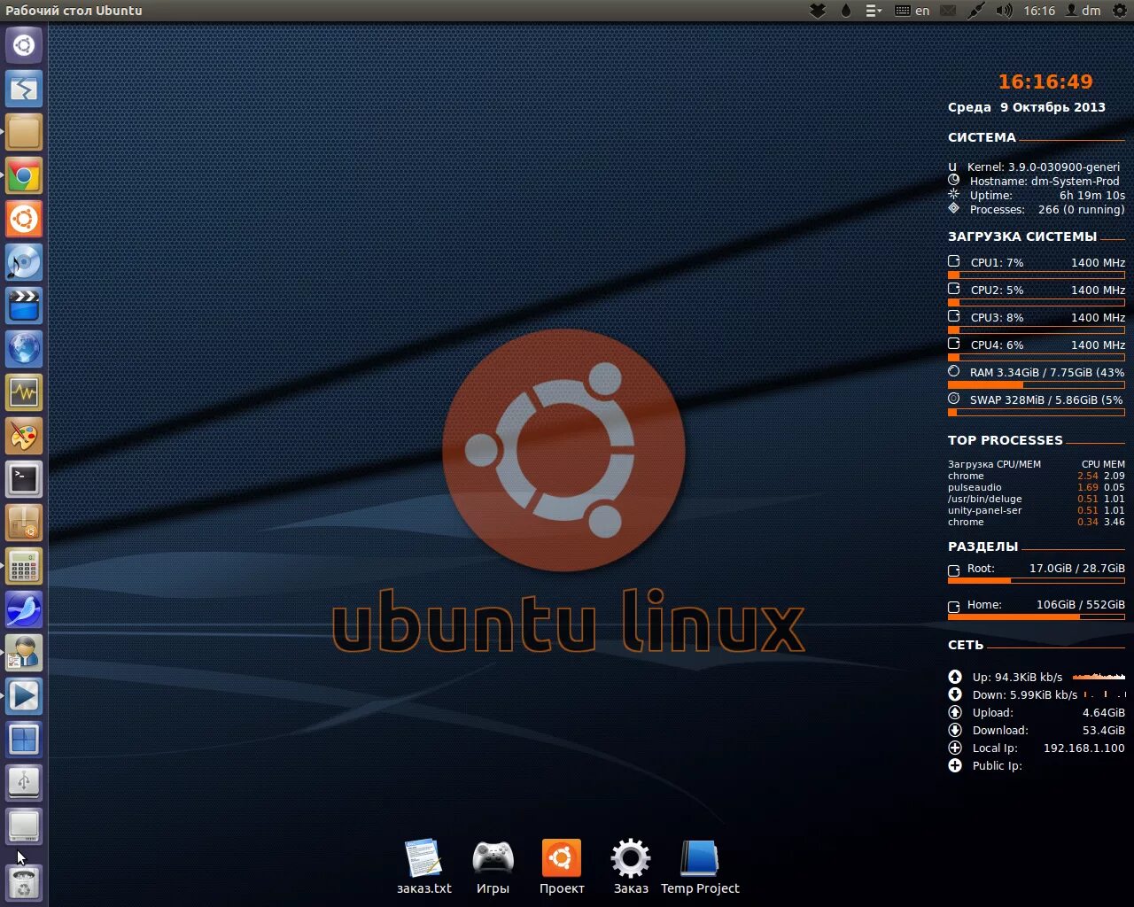Click the Up 94.3KiB upload speed line
1134x907 pixels.
click(1037, 677)
